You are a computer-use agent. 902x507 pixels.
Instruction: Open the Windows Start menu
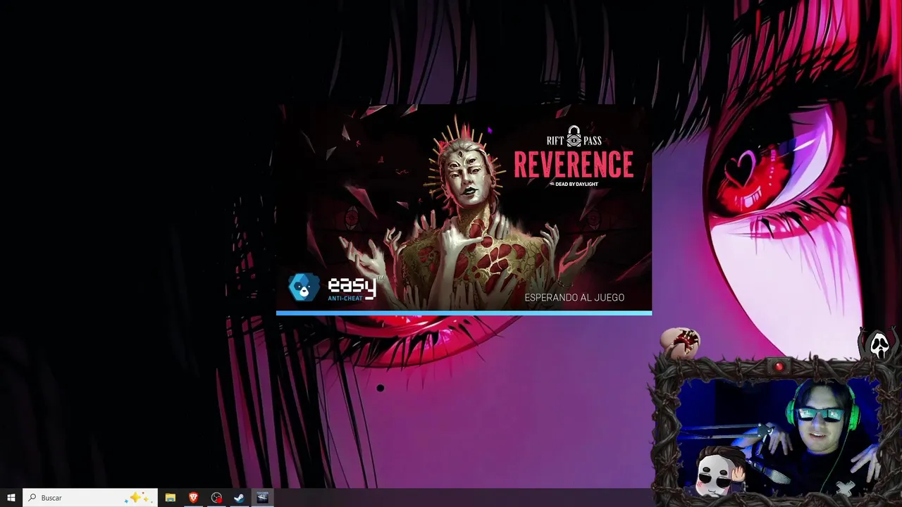[x=11, y=498]
